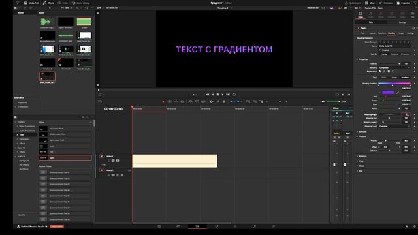The height and width of the screenshot is (235, 418).
Task: Click the blue Flag icon
Action: [231, 102]
